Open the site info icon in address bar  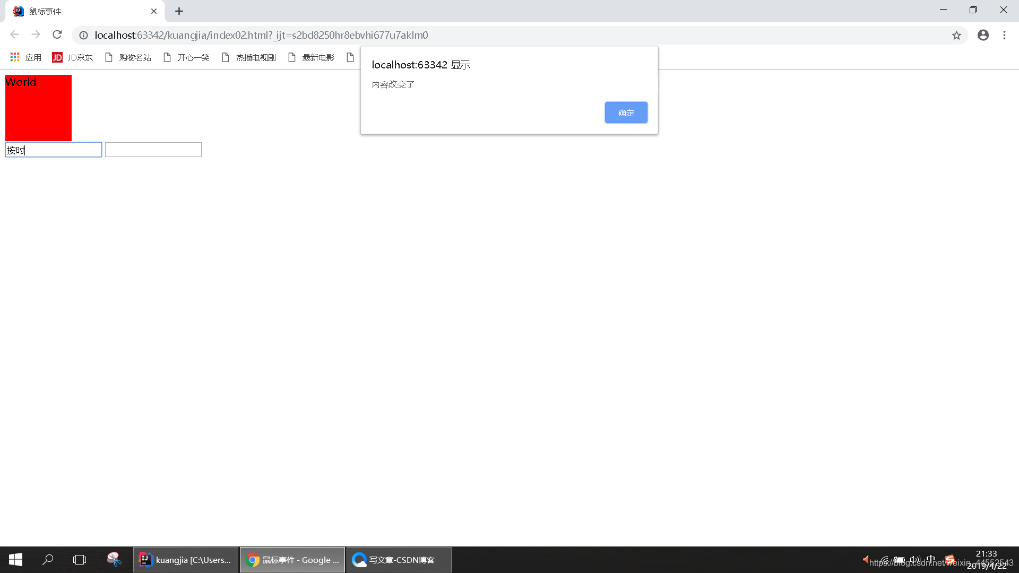pyautogui.click(x=83, y=35)
